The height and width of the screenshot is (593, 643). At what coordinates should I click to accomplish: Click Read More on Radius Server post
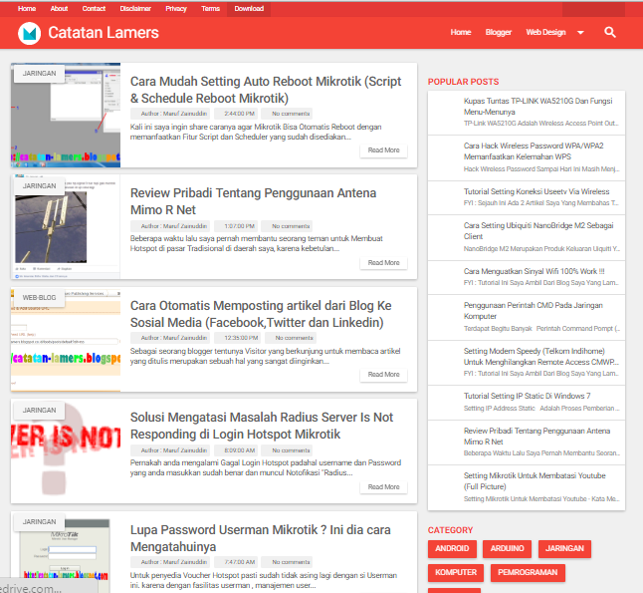[383, 487]
